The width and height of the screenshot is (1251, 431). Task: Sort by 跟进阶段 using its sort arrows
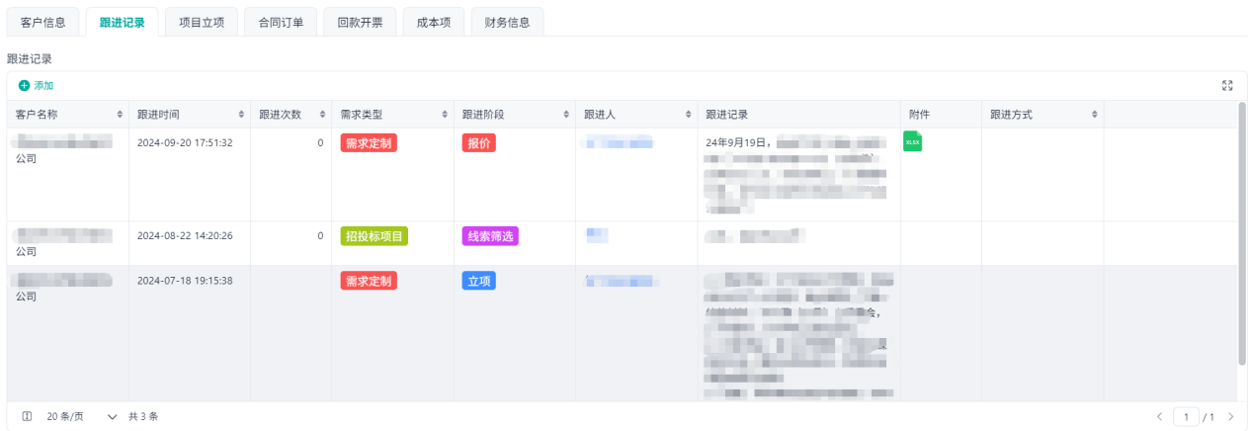567,115
